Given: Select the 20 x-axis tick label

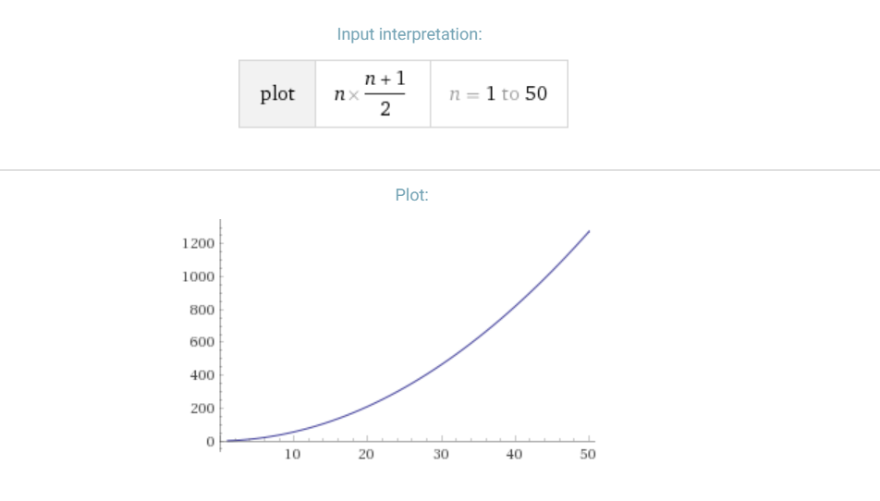Looking at the screenshot, I should (x=366, y=454).
